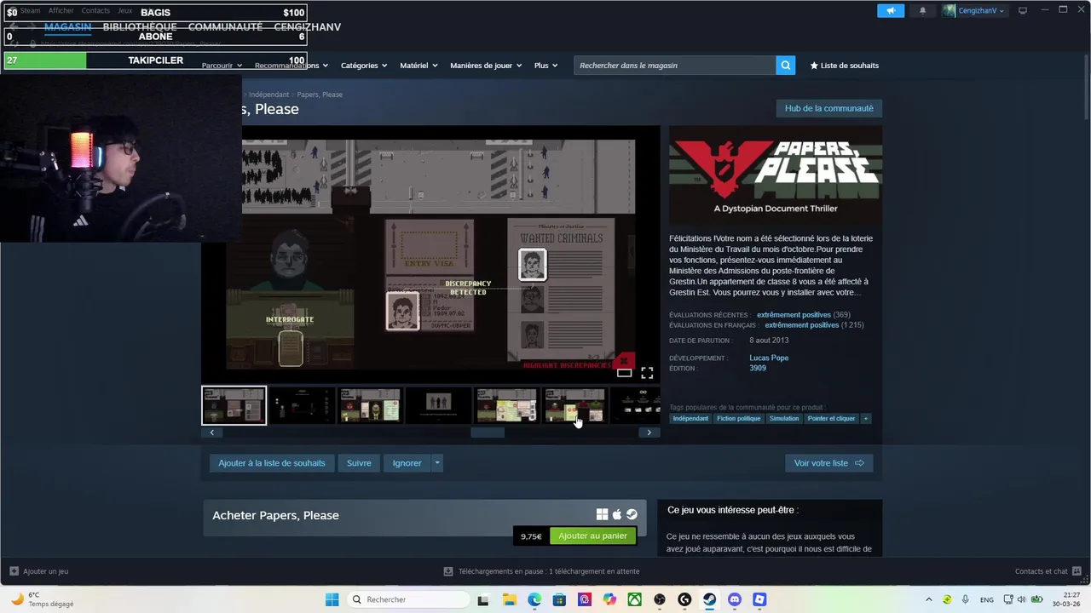Click the Steam icon in the taskbar

coord(709,599)
